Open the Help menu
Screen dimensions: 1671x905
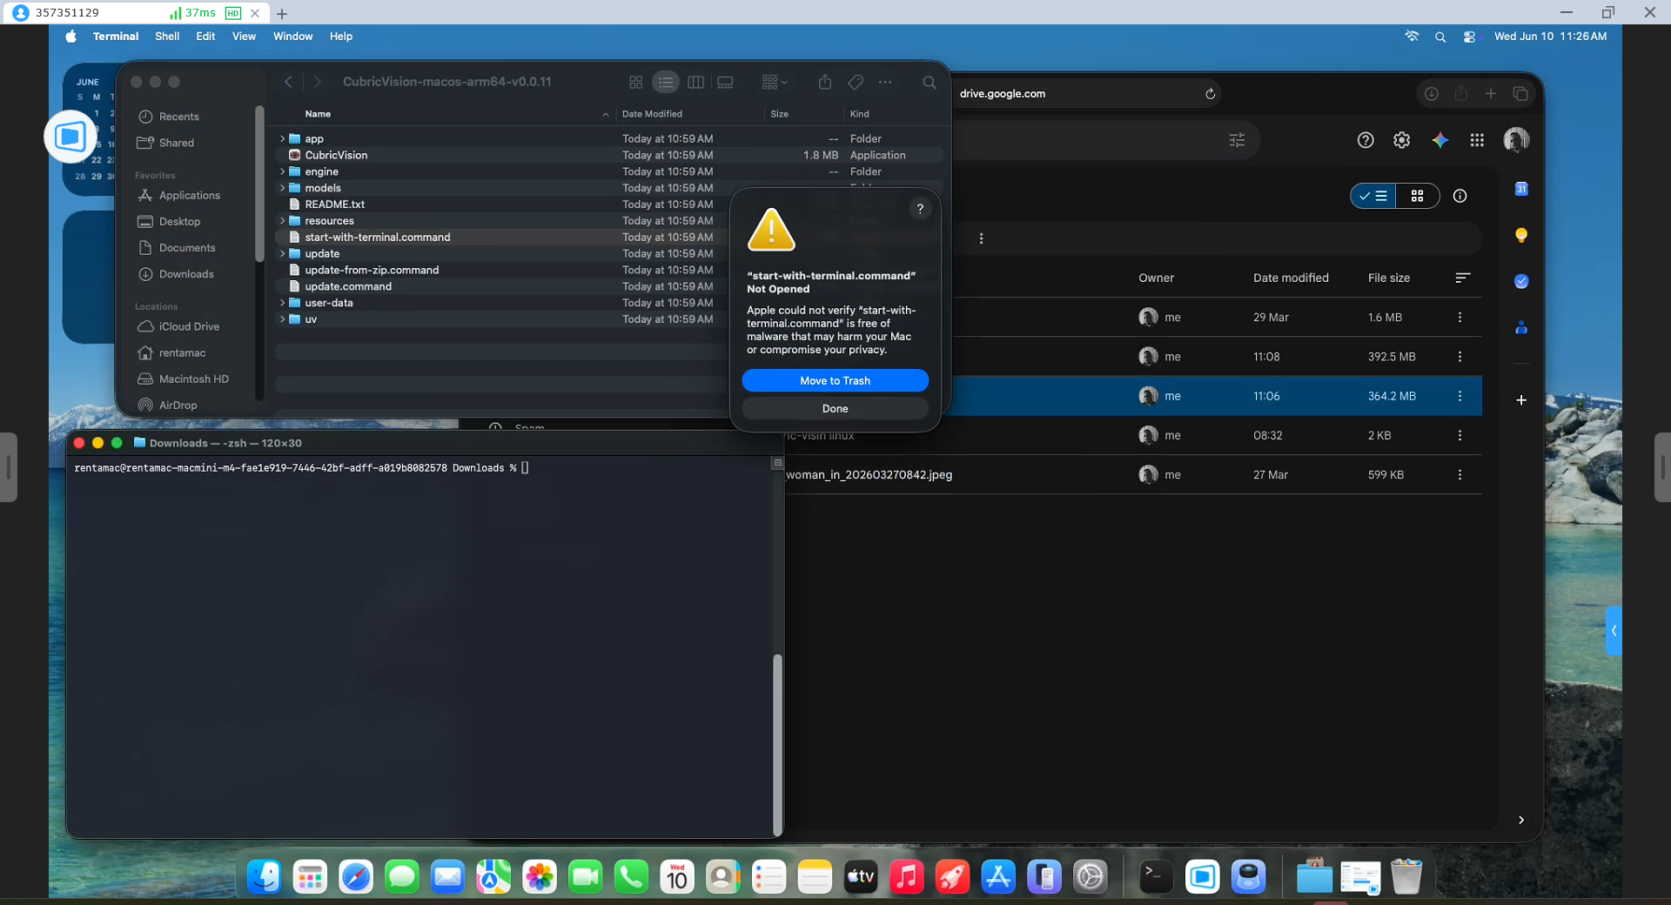click(341, 37)
